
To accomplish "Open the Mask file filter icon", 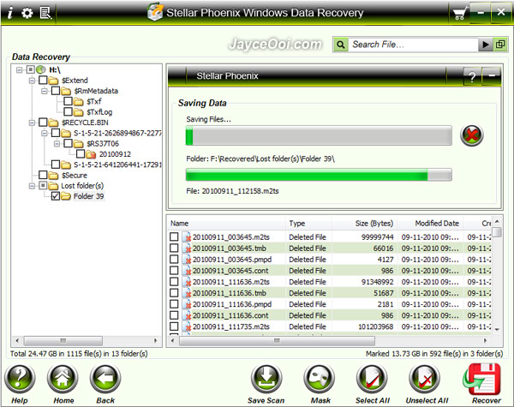I will 320,379.
